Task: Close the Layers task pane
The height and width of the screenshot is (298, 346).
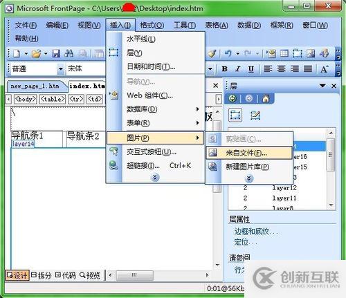Action: coord(334,86)
